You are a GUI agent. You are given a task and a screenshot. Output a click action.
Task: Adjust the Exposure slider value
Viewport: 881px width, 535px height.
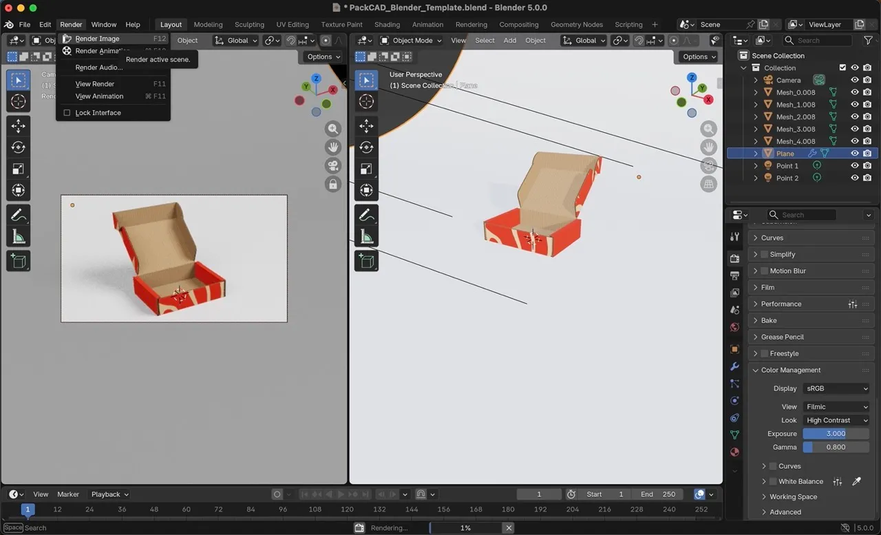click(835, 433)
